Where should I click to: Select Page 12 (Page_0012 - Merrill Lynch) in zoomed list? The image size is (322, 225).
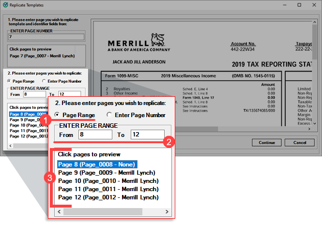108,197
